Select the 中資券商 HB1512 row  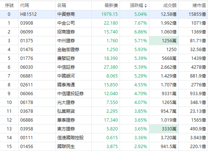[x=104, y=14]
